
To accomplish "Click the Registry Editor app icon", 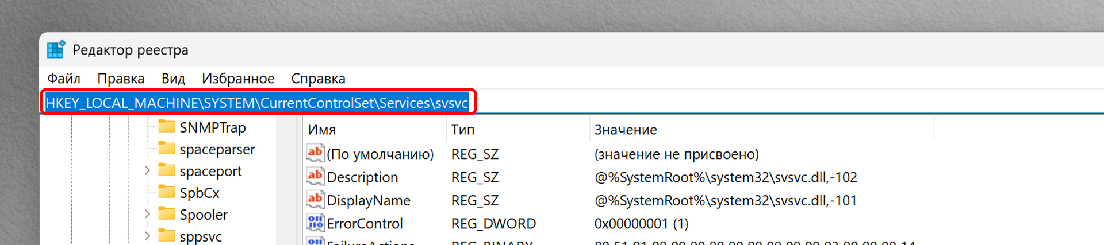I will (56, 50).
